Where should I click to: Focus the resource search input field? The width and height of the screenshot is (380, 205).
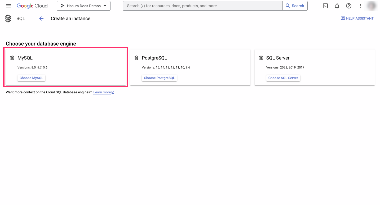[203, 6]
